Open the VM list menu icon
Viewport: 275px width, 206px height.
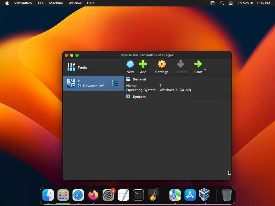[x=115, y=83]
